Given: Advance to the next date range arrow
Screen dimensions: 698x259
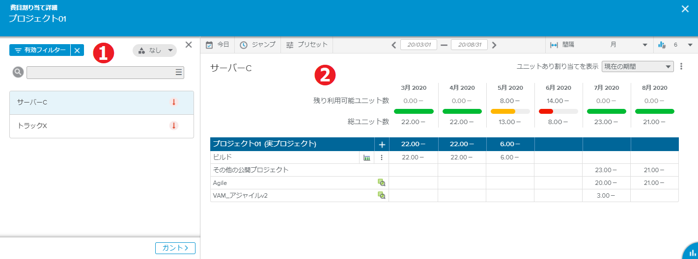Looking at the screenshot, I should tap(494, 45).
